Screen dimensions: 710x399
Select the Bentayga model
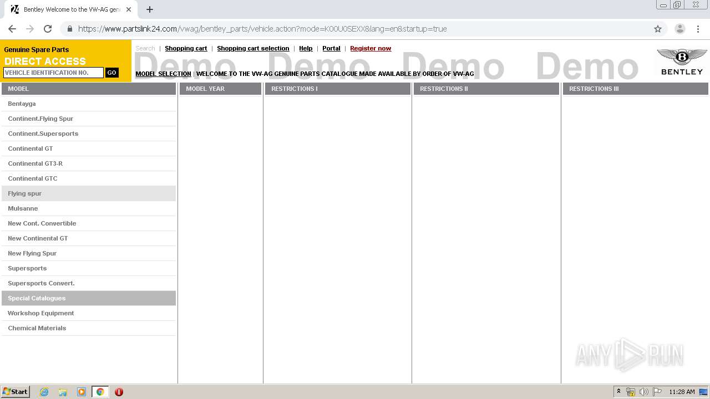pos(89,104)
